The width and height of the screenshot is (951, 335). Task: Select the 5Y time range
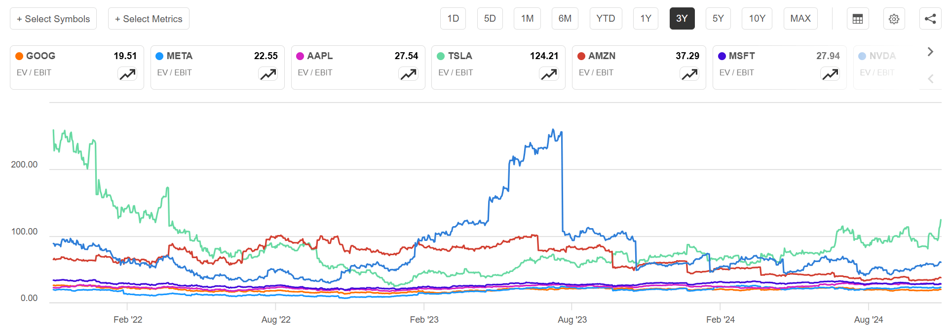coord(718,19)
